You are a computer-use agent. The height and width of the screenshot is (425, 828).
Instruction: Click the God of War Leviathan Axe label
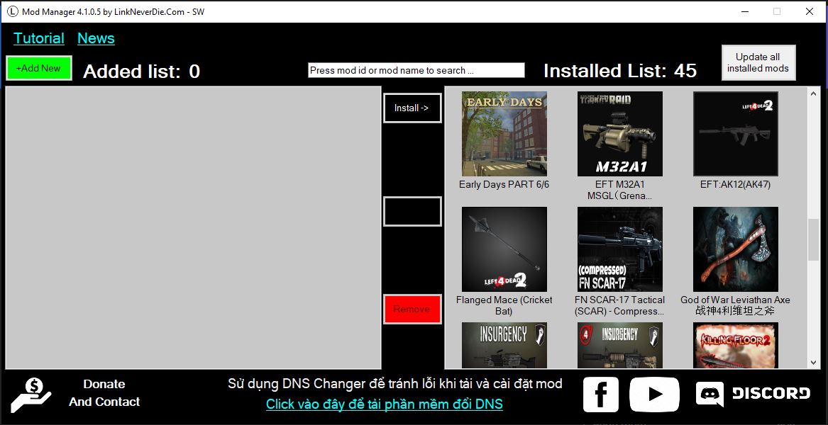[736, 305]
